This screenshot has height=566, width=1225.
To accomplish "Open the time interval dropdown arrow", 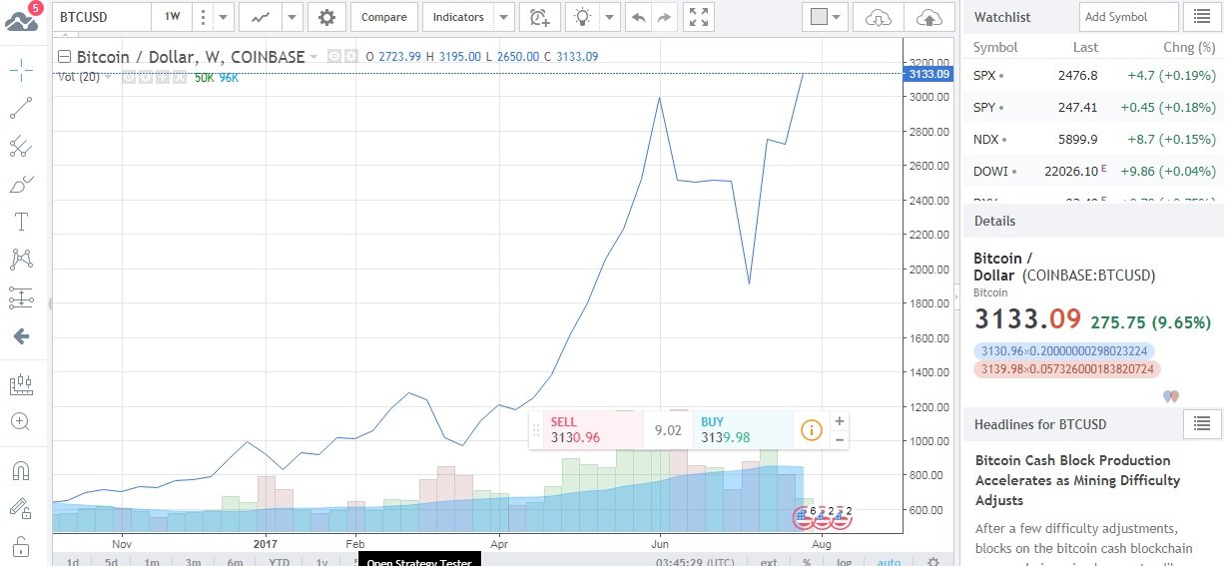I will click(x=224, y=17).
